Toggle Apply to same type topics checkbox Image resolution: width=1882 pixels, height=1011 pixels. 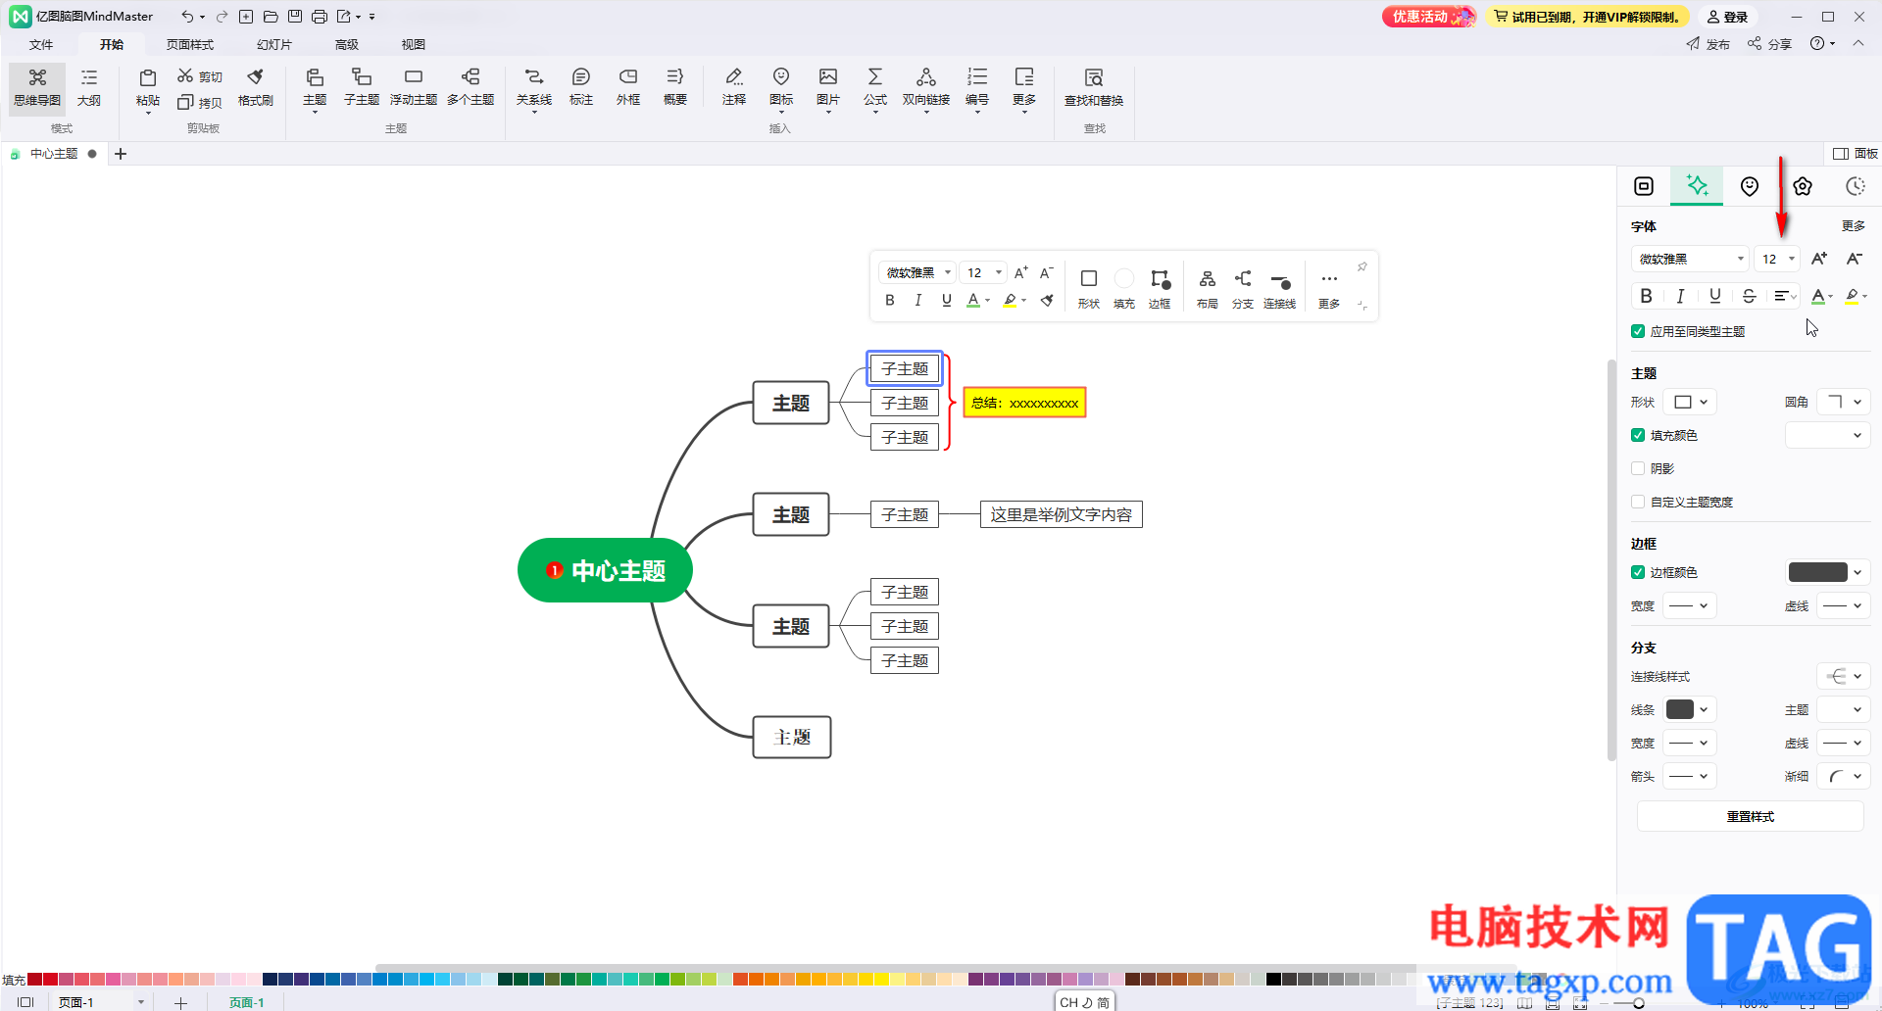pos(1638,331)
